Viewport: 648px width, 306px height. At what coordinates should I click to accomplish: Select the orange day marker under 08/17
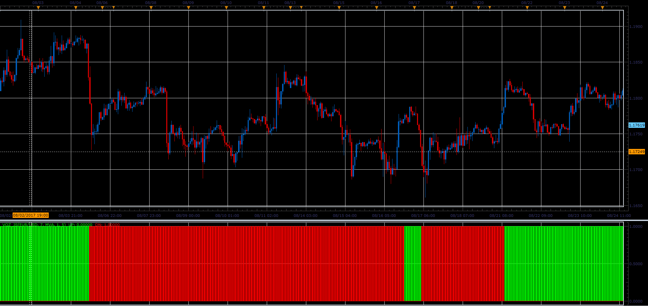click(x=414, y=7)
